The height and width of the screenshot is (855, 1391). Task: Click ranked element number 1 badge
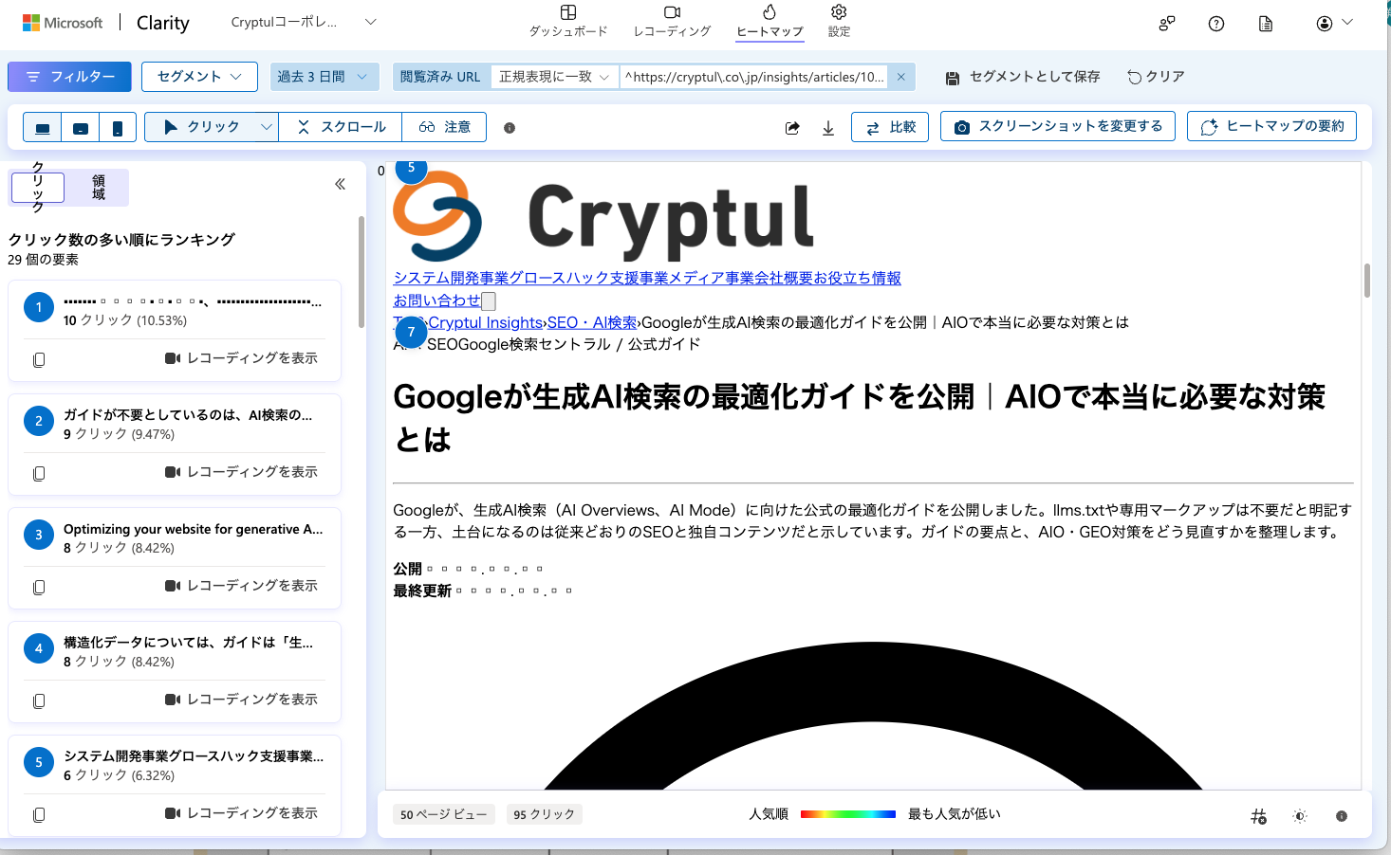39,307
